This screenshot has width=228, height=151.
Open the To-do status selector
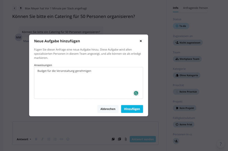[x=181, y=26]
